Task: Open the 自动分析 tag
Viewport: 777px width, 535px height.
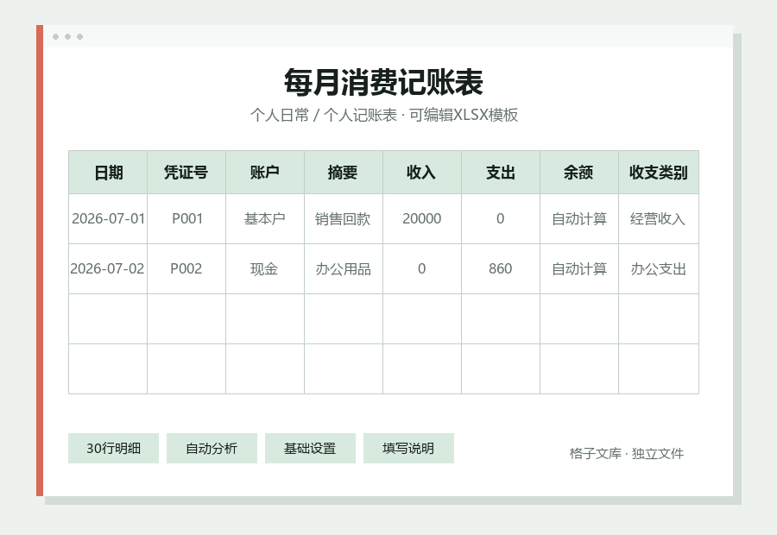Action: pyautogui.click(x=212, y=449)
